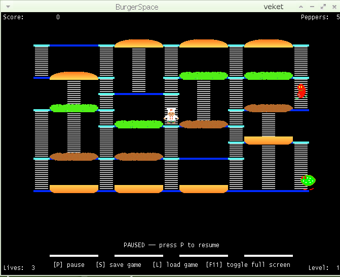Click the brown patty below the hot dog enemy
The width and height of the screenshot is (340, 277).
point(269,108)
